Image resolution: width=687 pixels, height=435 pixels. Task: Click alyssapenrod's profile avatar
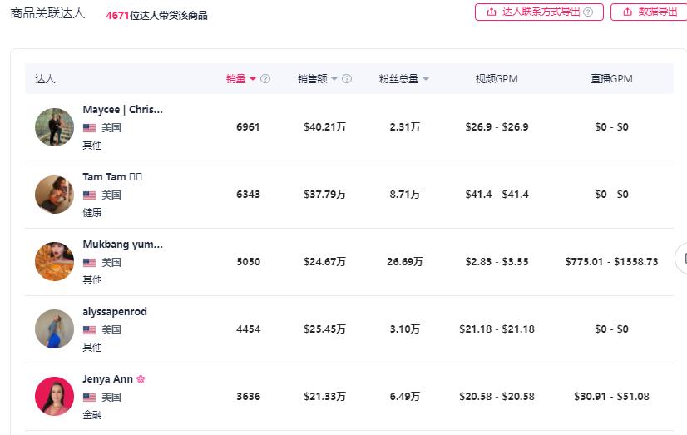pos(54,329)
